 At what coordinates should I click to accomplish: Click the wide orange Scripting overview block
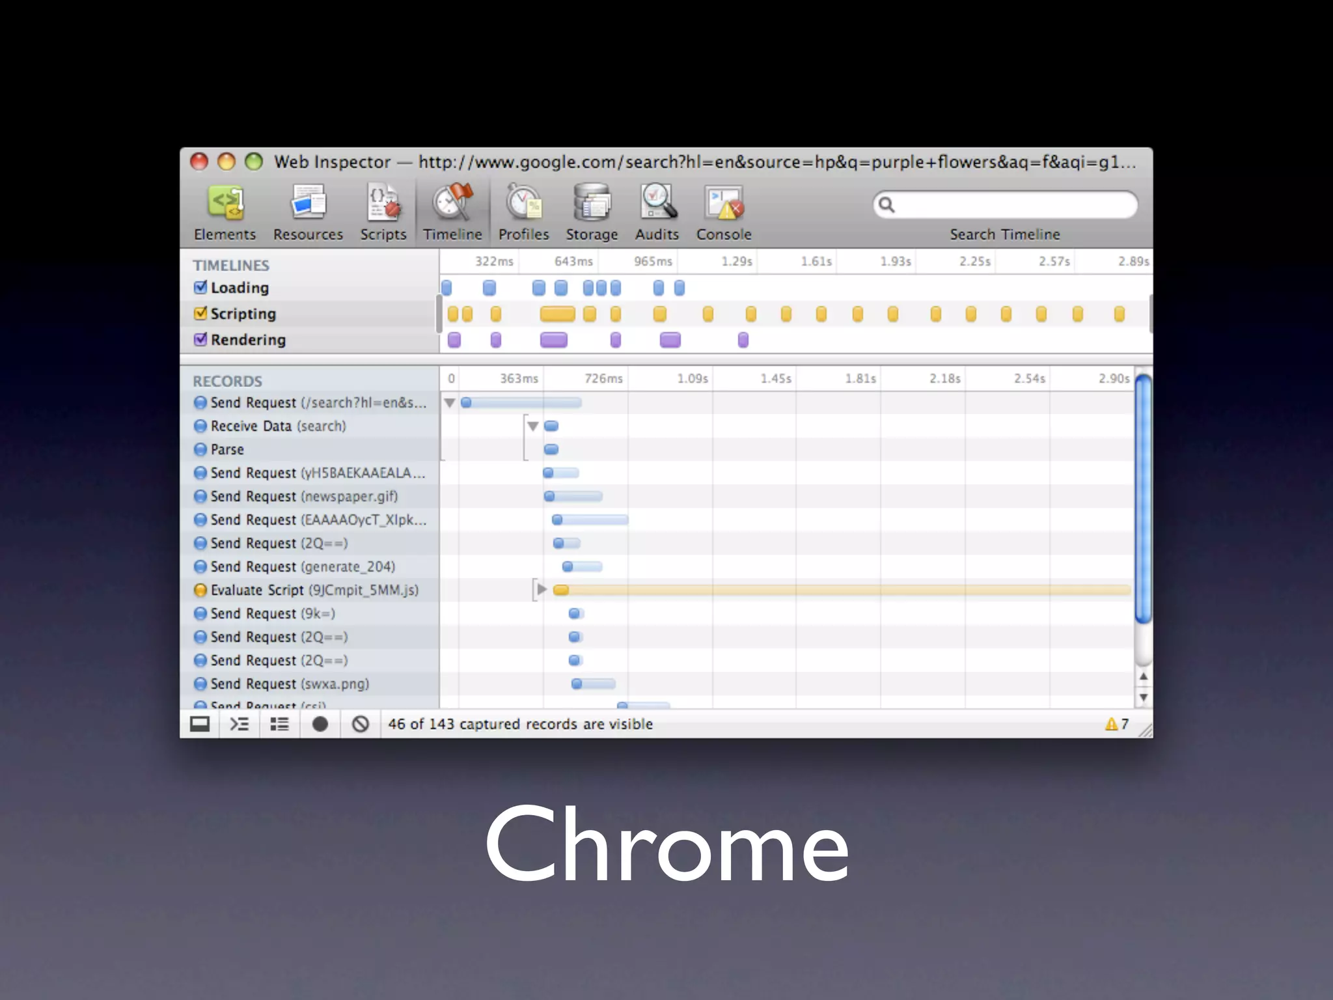[558, 314]
